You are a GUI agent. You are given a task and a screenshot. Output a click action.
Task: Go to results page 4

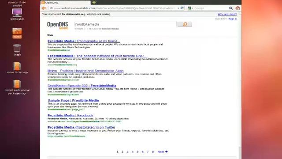(133, 152)
